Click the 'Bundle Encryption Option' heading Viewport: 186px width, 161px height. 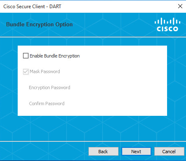tap(40, 24)
